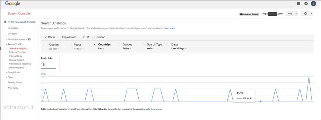Open Internal Links page

pyautogui.click(x=16, y=56)
